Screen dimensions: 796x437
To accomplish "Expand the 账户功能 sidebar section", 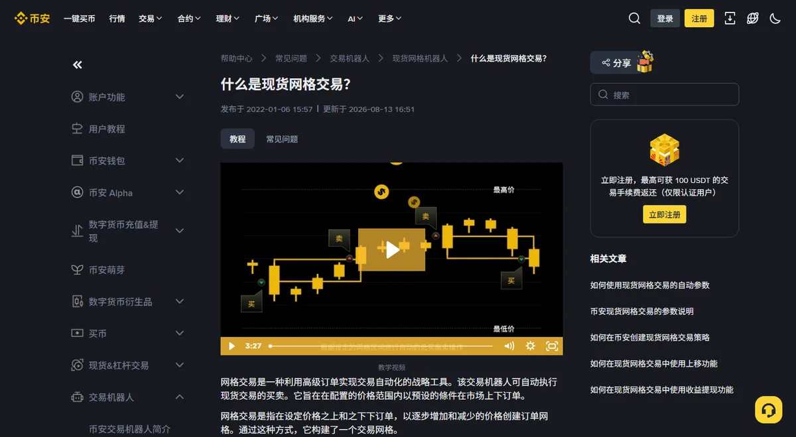I will (x=179, y=97).
